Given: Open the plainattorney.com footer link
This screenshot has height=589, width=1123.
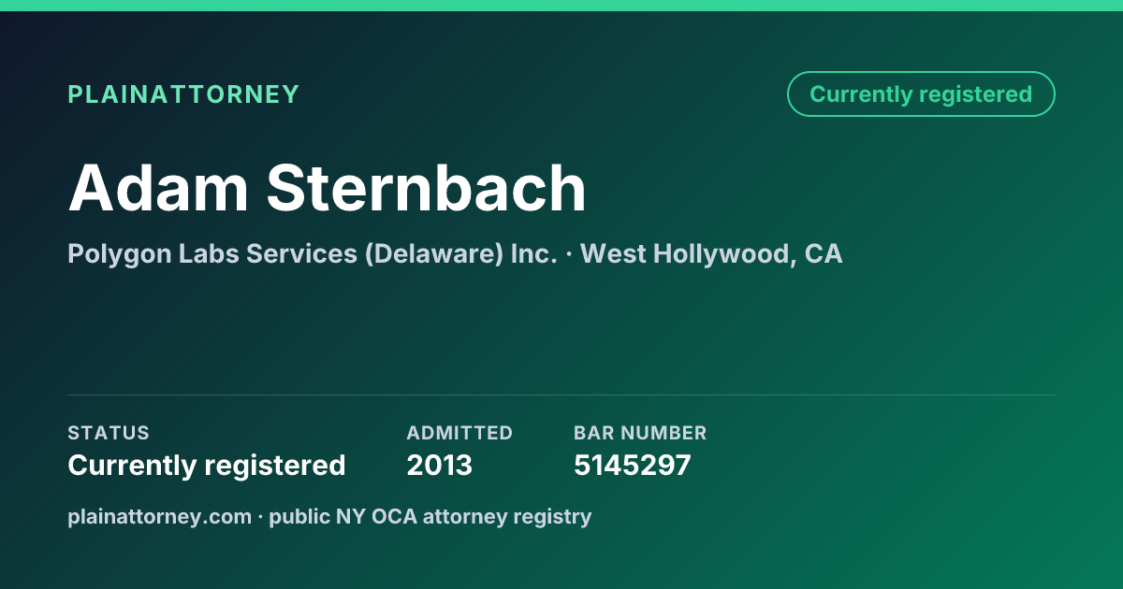Looking at the screenshot, I should point(159,516).
